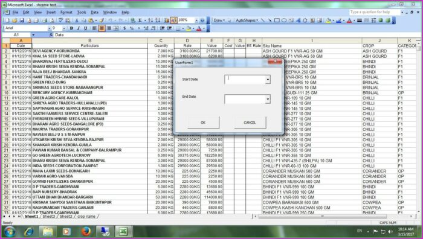This screenshot has width=423, height=239.
Task: Open the Data menu
Action: (94, 12)
